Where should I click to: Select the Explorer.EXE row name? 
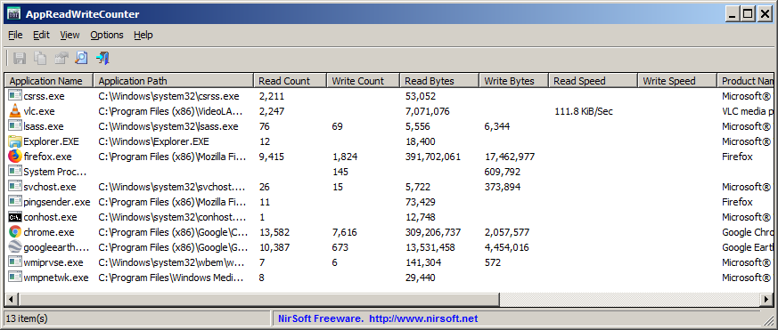click(x=51, y=141)
